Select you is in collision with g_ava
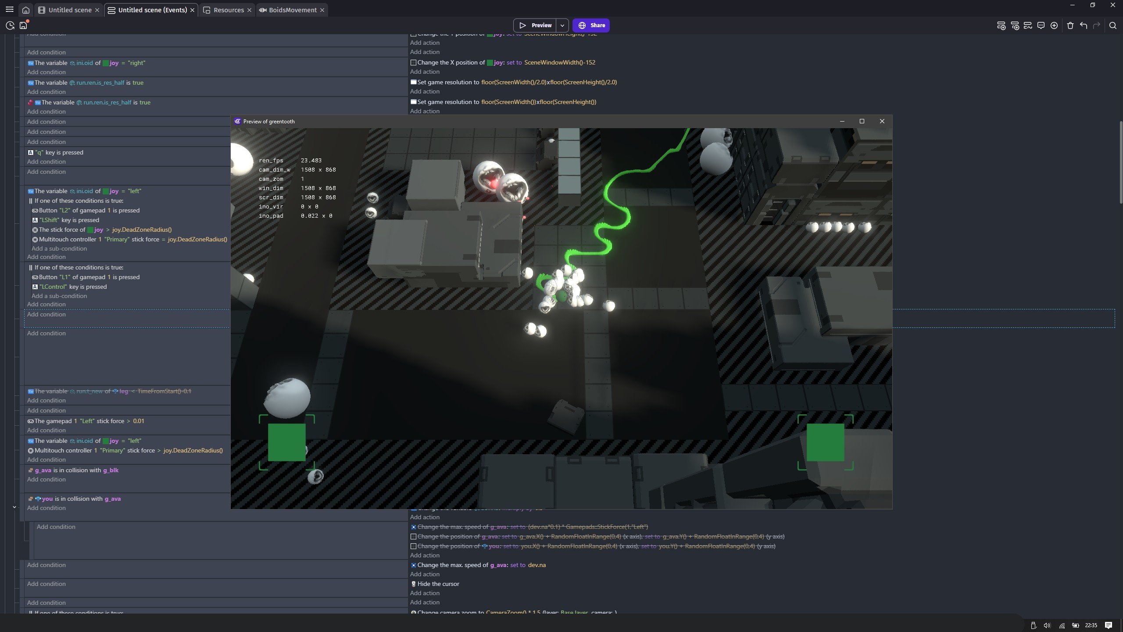Screen dimensions: 1123x632 (74, 499)
